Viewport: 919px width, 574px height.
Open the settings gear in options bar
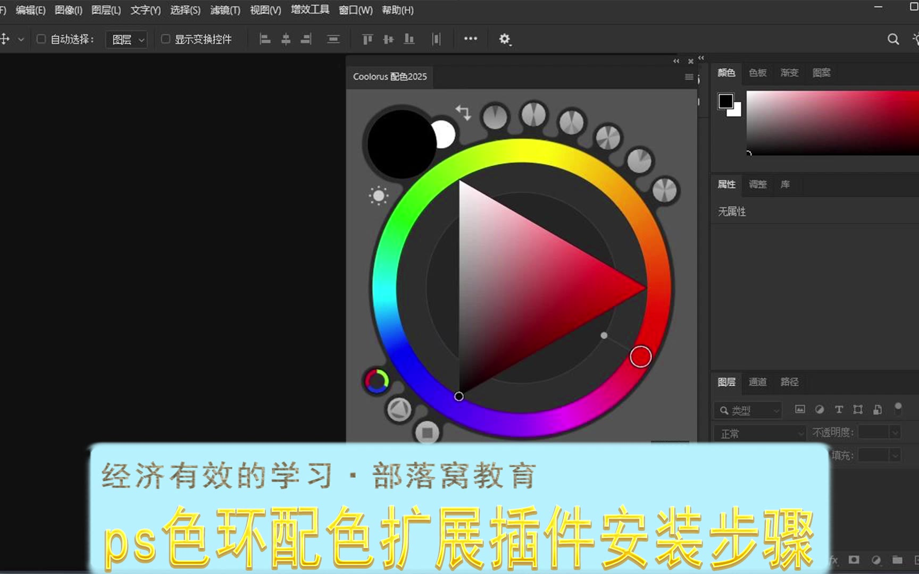click(x=504, y=39)
